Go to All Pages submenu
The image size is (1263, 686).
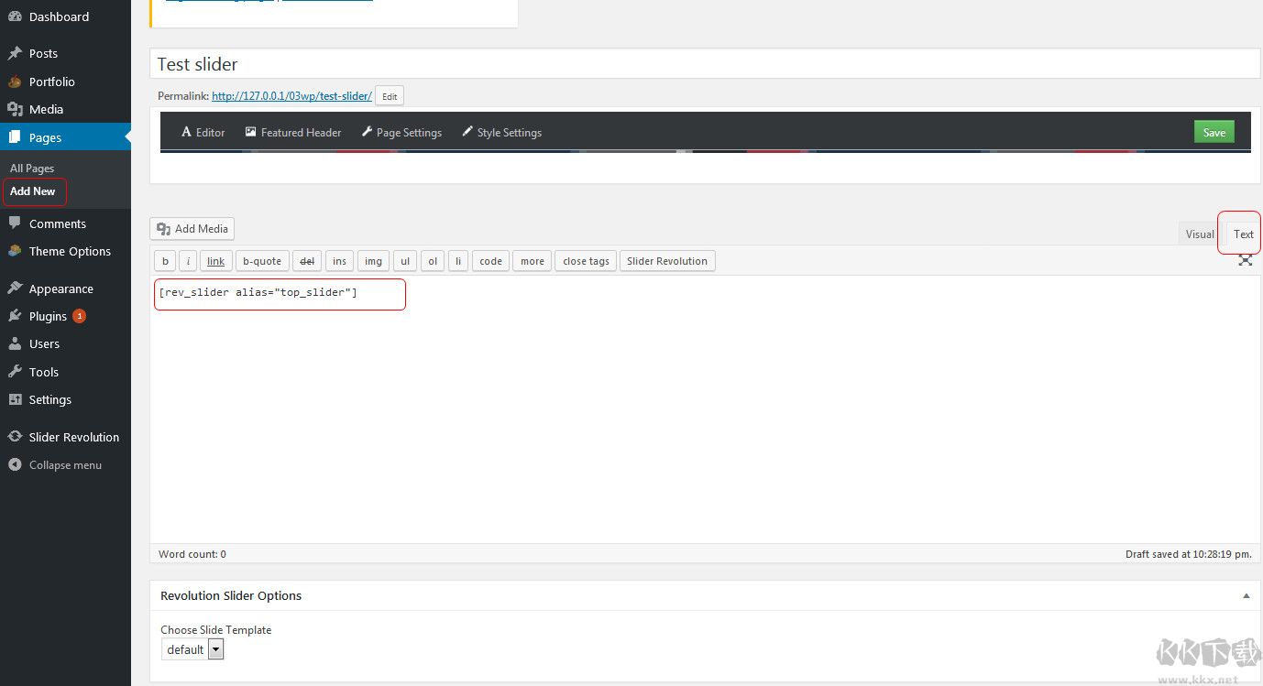point(32,169)
